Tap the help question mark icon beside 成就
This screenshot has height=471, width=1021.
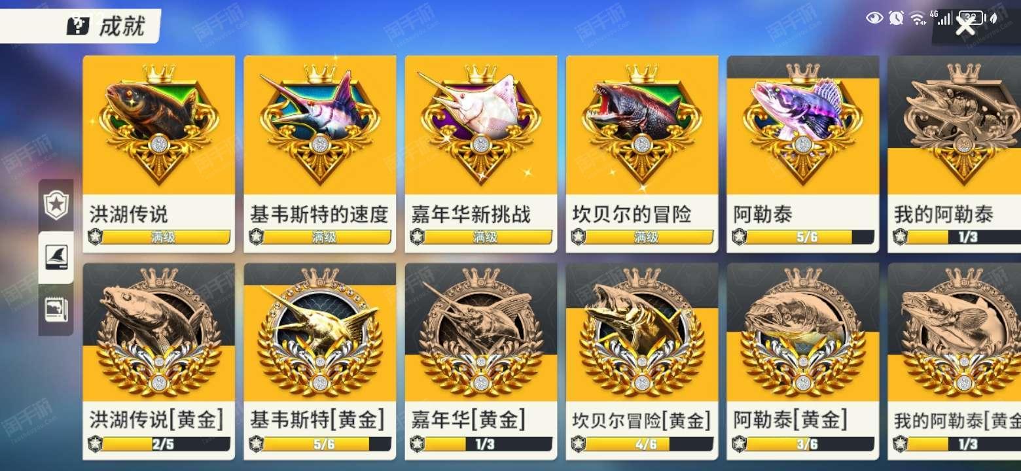78,26
